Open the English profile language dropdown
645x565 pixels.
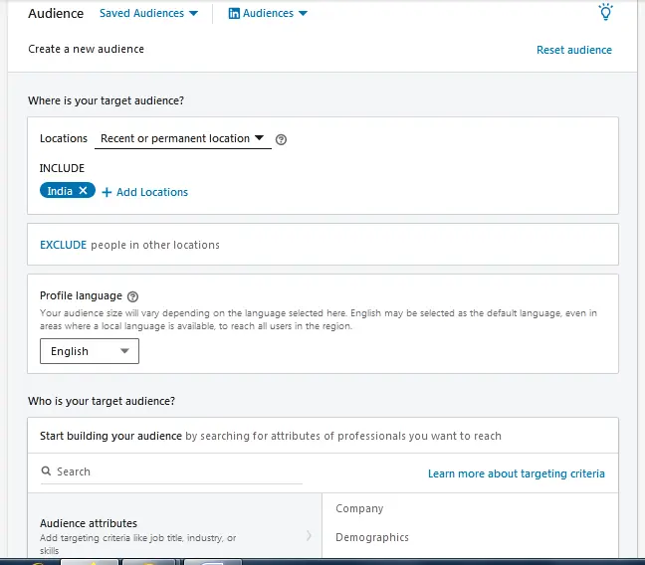90,351
